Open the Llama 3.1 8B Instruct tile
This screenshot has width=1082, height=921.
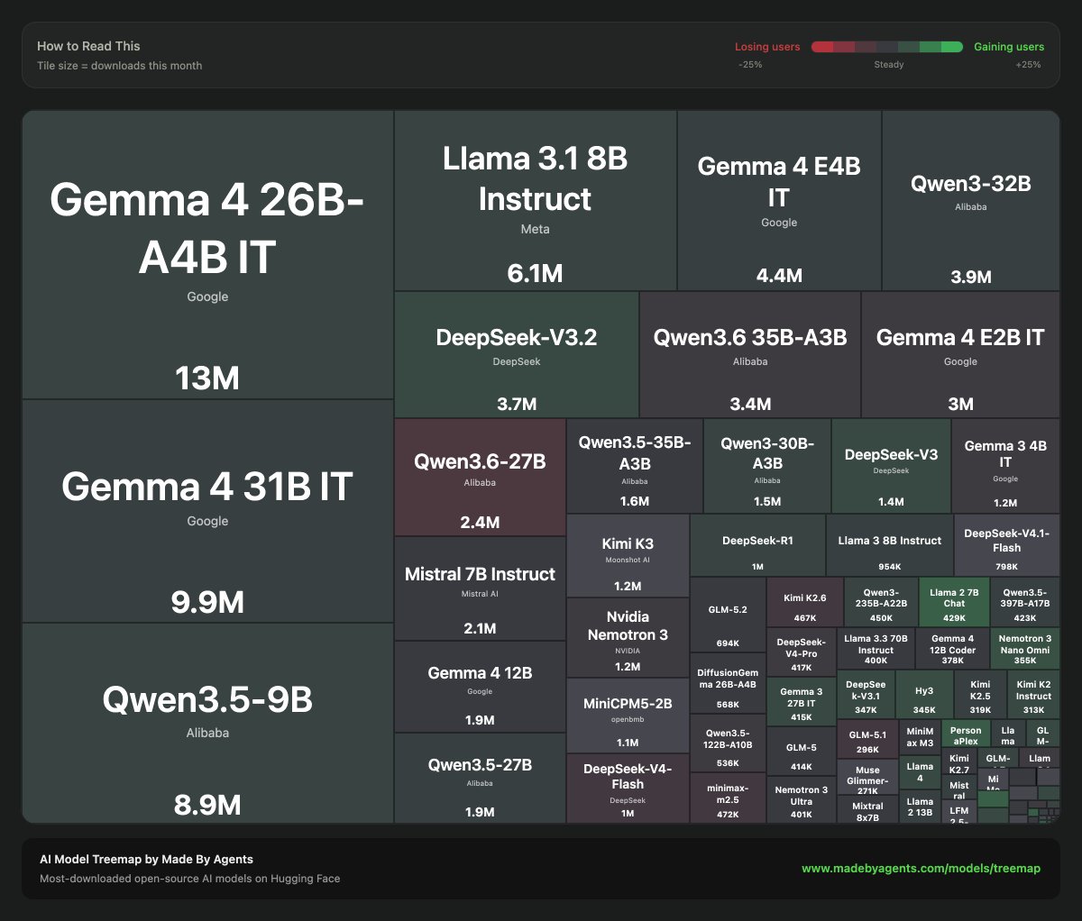pos(536,201)
